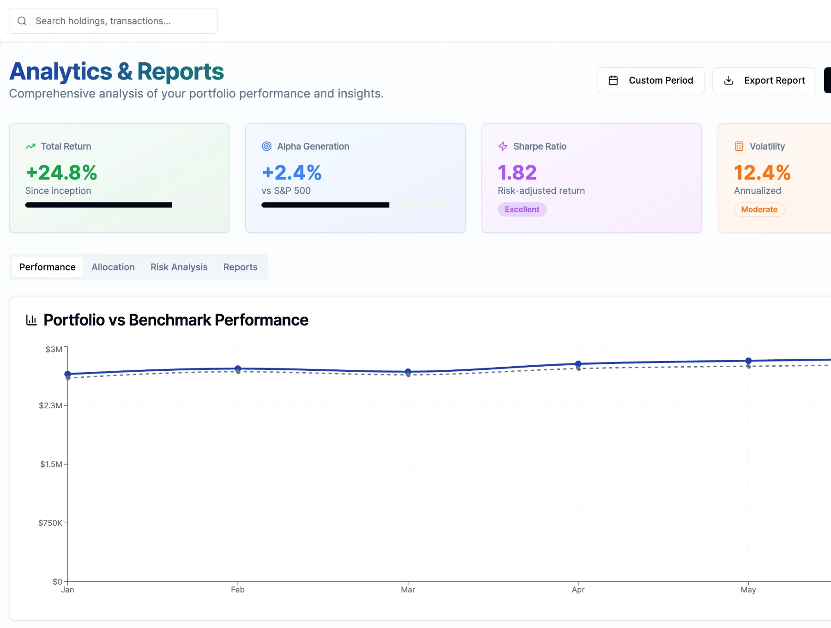Click the Alpha Generation progress bar

(x=355, y=205)
